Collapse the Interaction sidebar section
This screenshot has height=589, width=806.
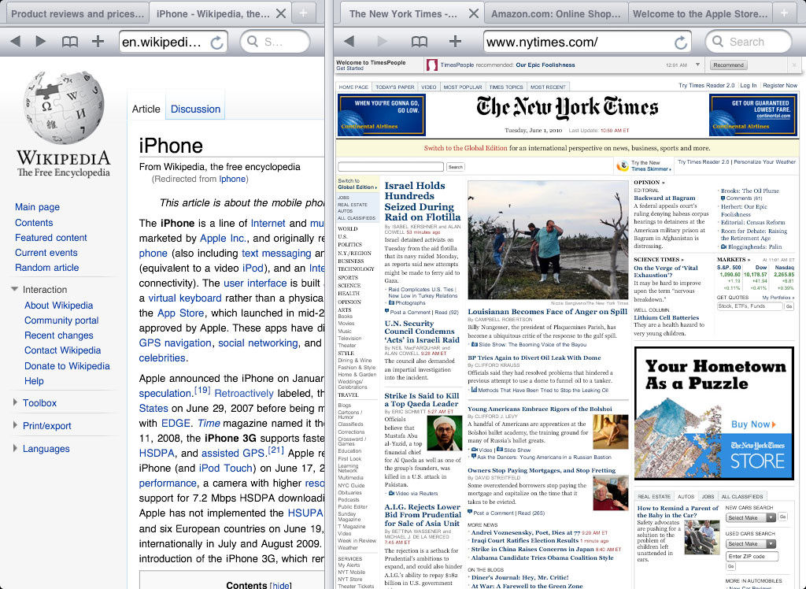pos(14,290)
